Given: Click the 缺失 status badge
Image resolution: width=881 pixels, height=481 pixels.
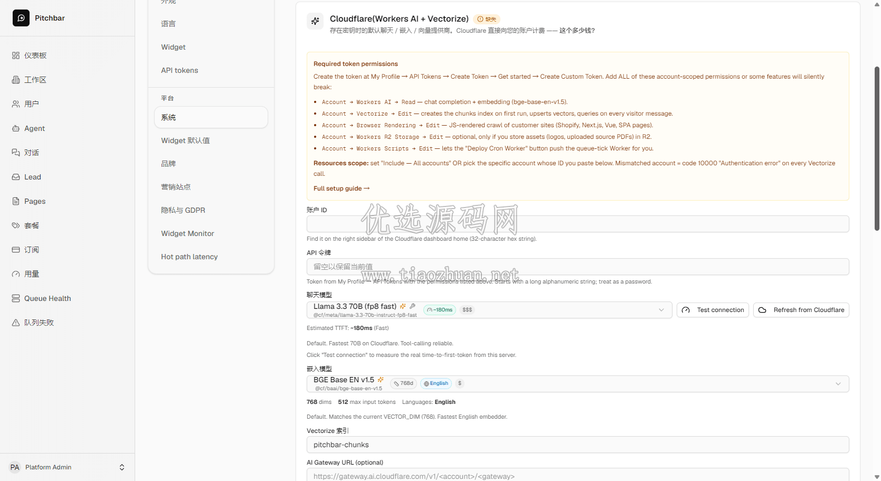Looking at the screenshot, I should 487,19.
